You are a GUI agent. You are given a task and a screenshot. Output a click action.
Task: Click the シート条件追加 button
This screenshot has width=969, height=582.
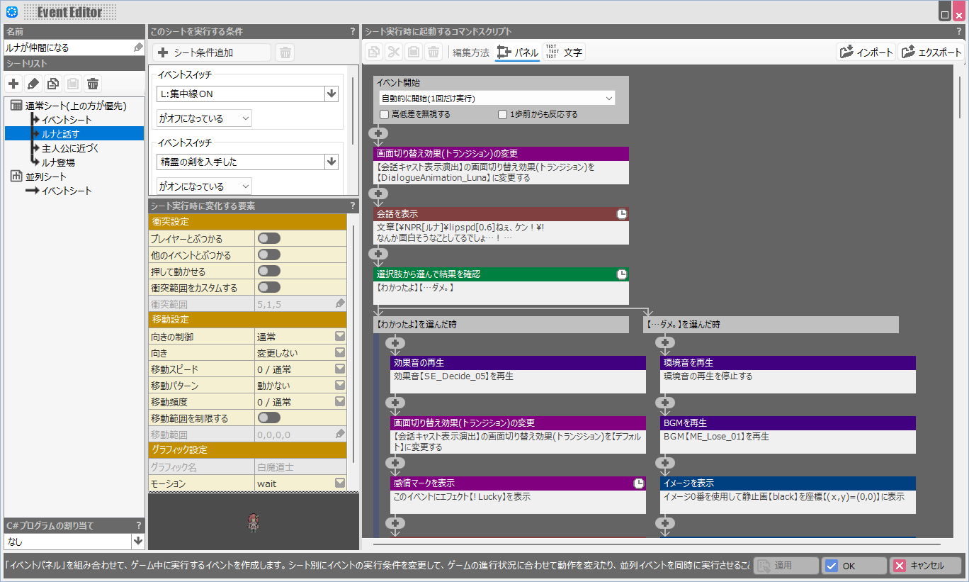coord(211,52)
